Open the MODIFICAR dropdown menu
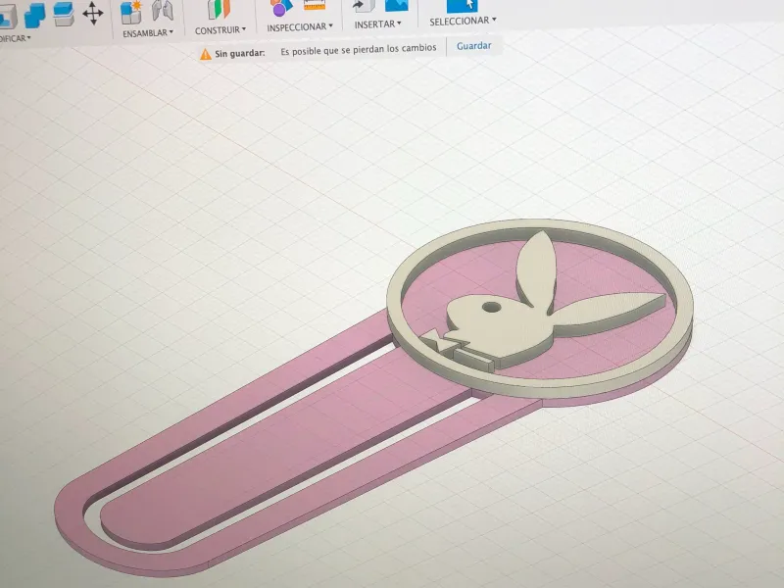 (15, 38)
